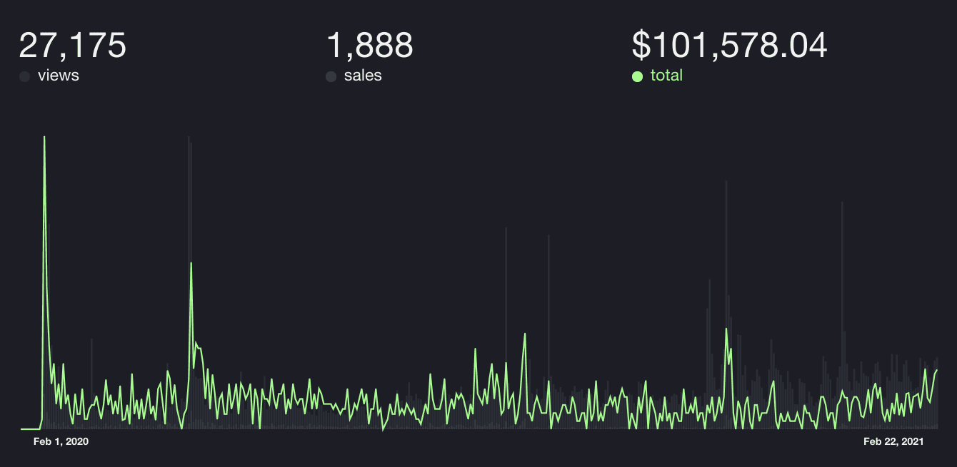Viewport: 957px width, 467px height.
Task: Click the final green data point of the line
Action: pos(936,369)
